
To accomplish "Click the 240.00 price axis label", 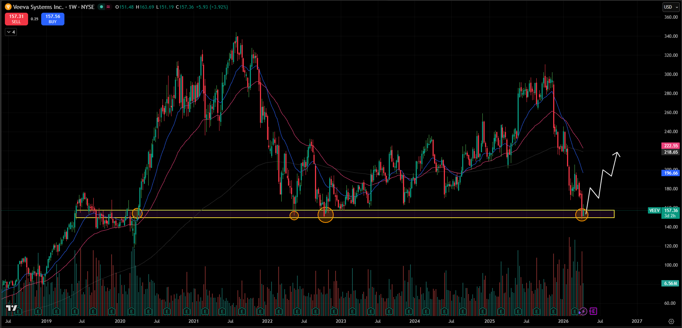I will [671, 132].
